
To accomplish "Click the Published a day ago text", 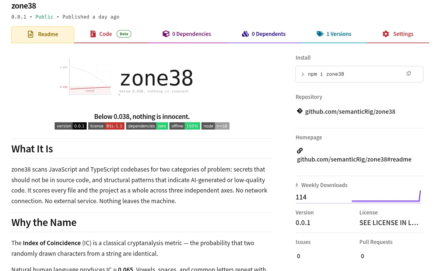I will tap(91, 17).
